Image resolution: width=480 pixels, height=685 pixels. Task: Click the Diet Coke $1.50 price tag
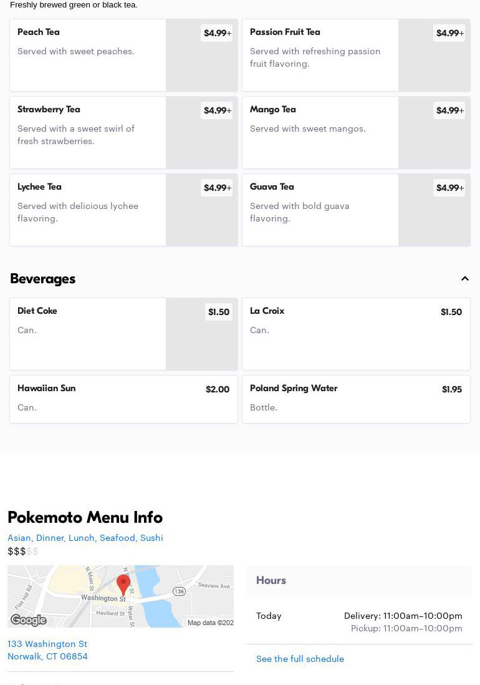(219, 312)
